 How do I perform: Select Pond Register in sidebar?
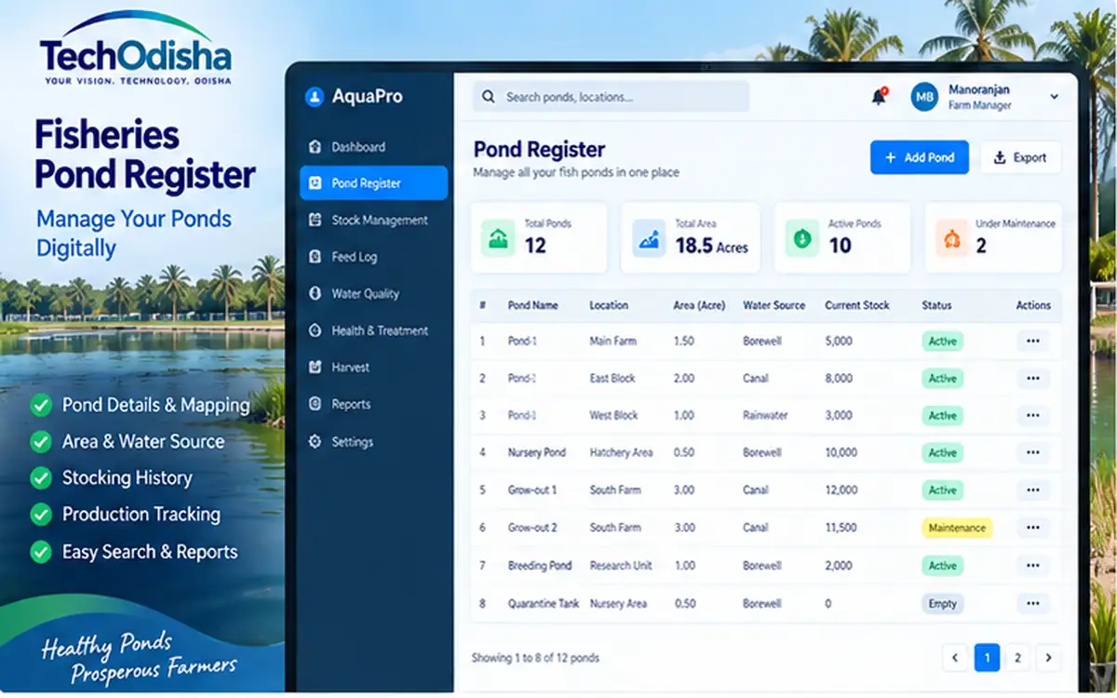374,183
